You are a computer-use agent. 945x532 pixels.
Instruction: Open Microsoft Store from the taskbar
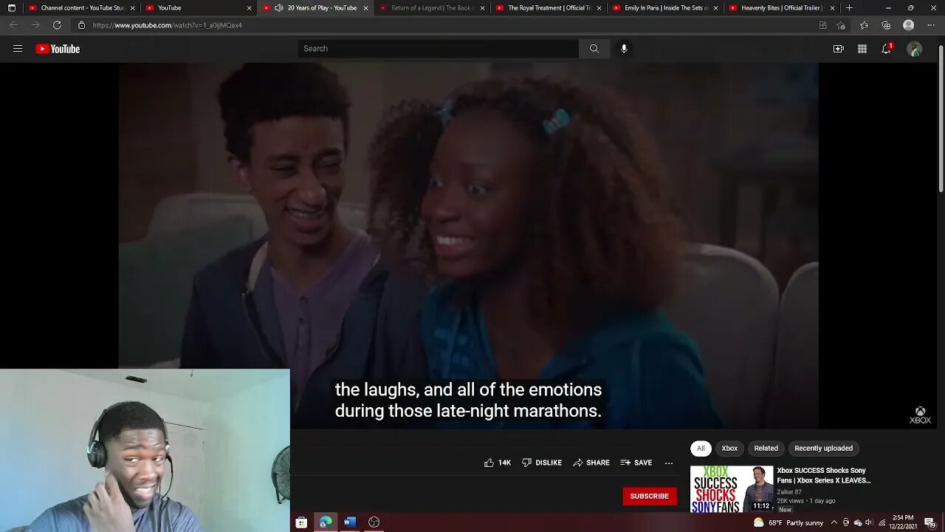pyautogui.click(x=301, y=522)
